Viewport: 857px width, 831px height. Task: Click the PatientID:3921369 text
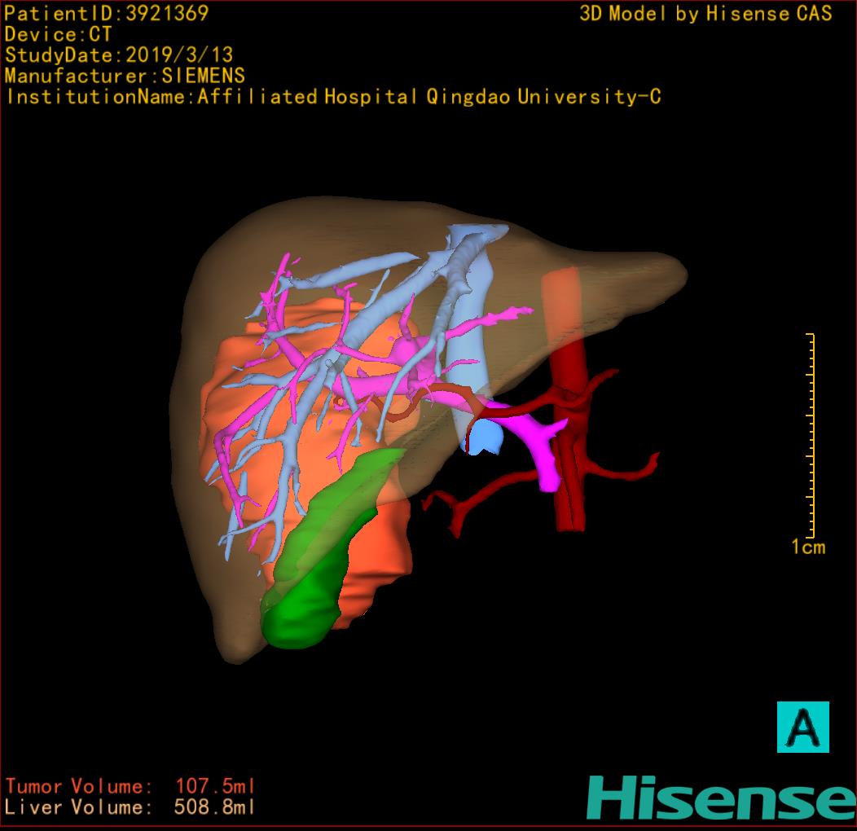pyautogui.click(x=107, y=13)
